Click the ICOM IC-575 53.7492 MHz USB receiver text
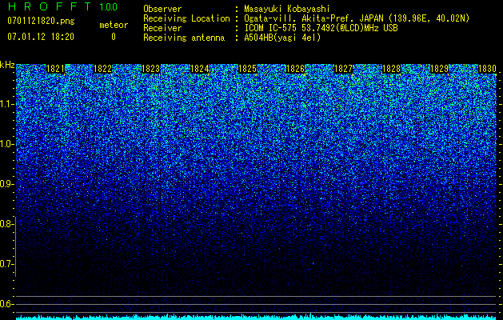The image size is (503, 320). tap(321, 28)
